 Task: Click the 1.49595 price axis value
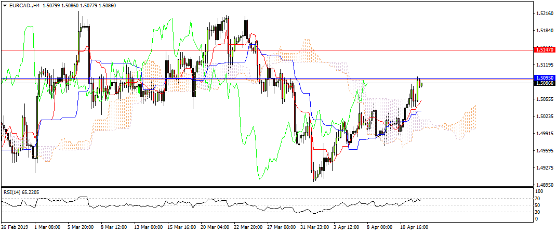pos(546,150)
